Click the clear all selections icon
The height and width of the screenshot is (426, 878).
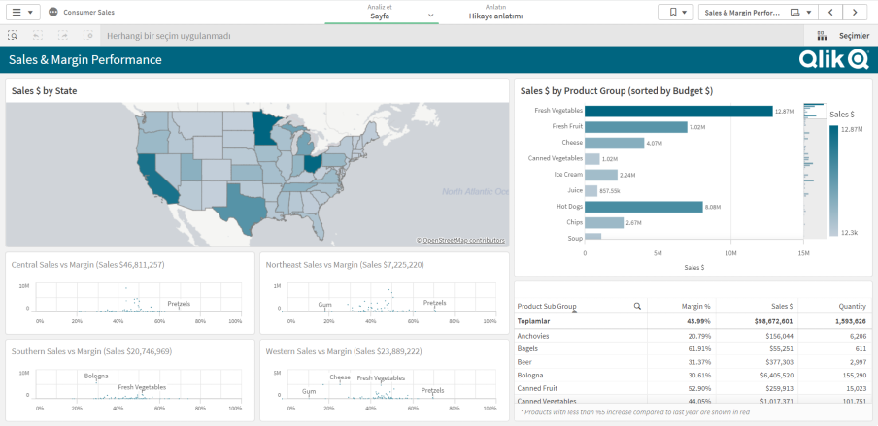(x=88, y=35)
